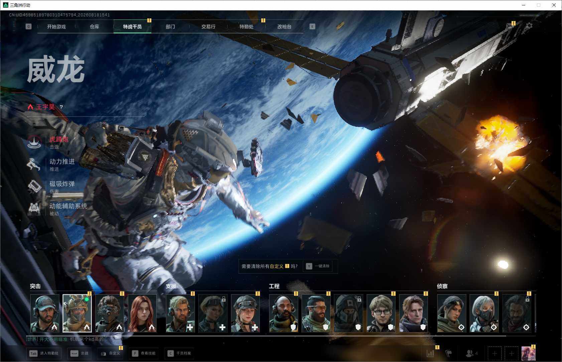The image size is (562, 362).
Task: Select the bearded engineer wearing sunglasses
Action: (316, 313)
